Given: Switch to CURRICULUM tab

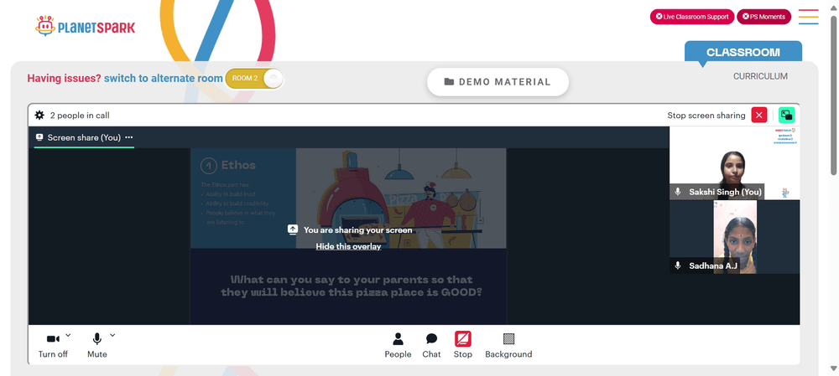Looking at the screenshot, I should [760, 76].
